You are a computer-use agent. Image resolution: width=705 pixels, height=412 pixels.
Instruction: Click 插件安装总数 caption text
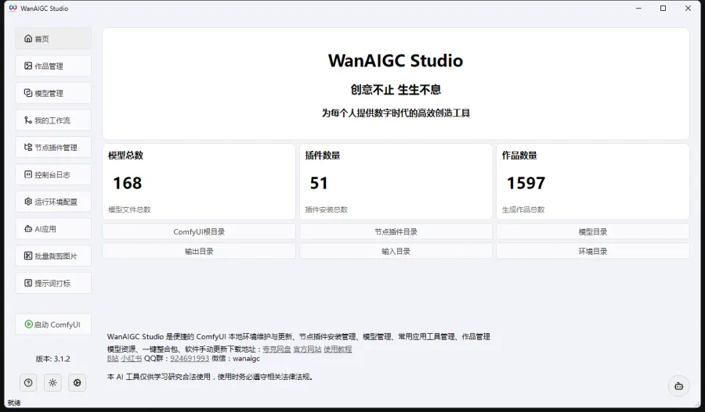(327, 210)
